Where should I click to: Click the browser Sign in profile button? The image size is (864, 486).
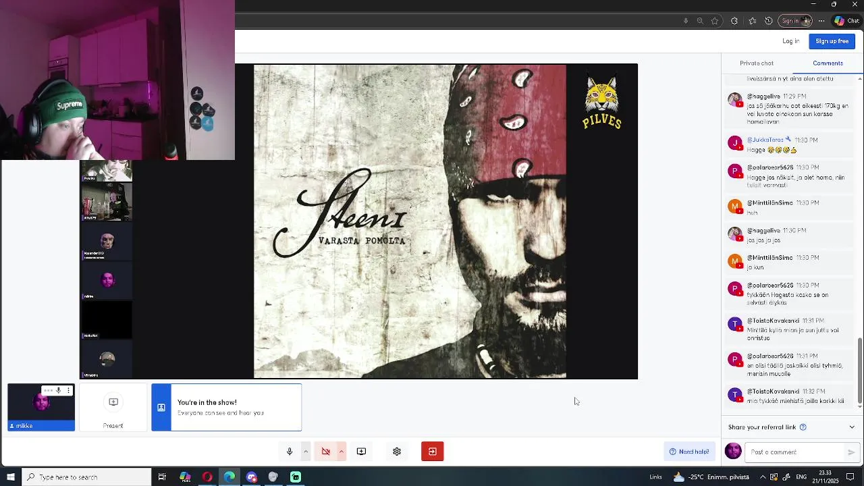tap(795, 21)
